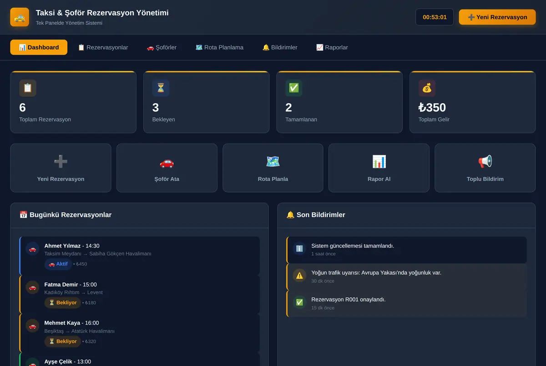Select the Rapor Al quick action
Screen dimensions: 546x366
click(x=379, y=168)
